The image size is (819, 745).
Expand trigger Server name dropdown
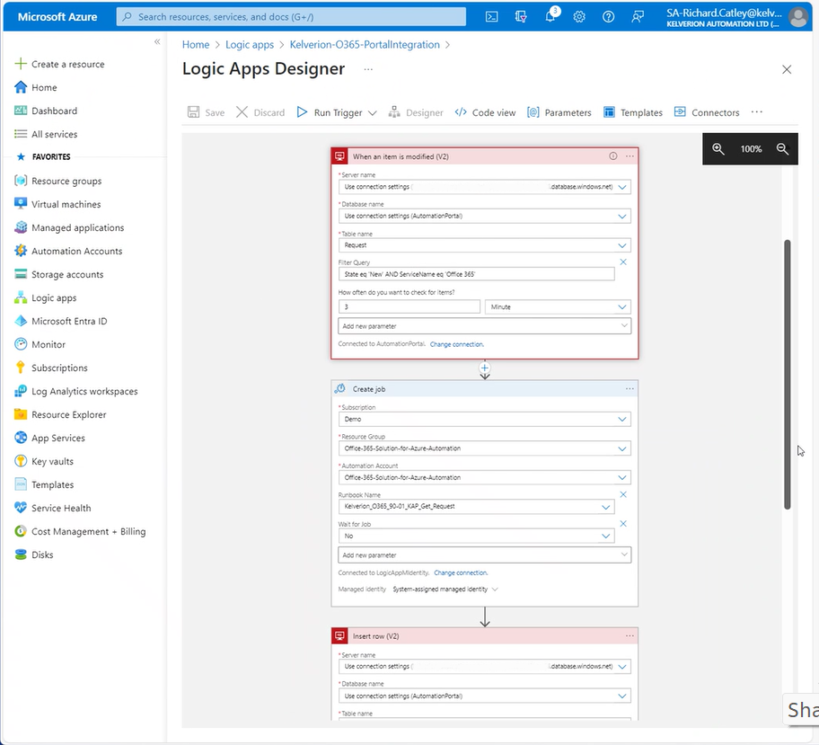pyautogui.click(x=621, y=187)
